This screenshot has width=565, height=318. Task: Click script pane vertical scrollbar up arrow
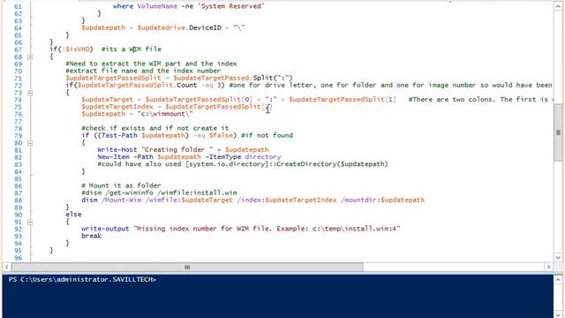(558, 6)
